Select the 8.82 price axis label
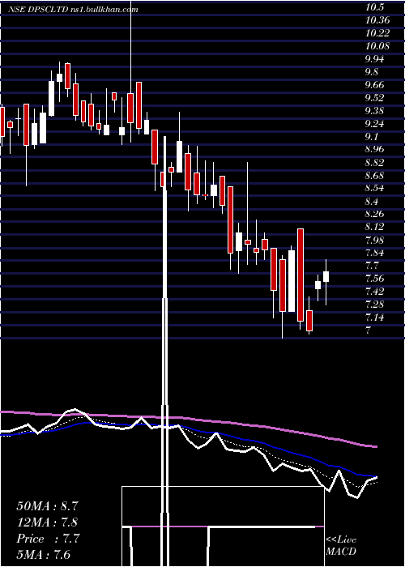 pyautogui.click(x=375, y=162)
